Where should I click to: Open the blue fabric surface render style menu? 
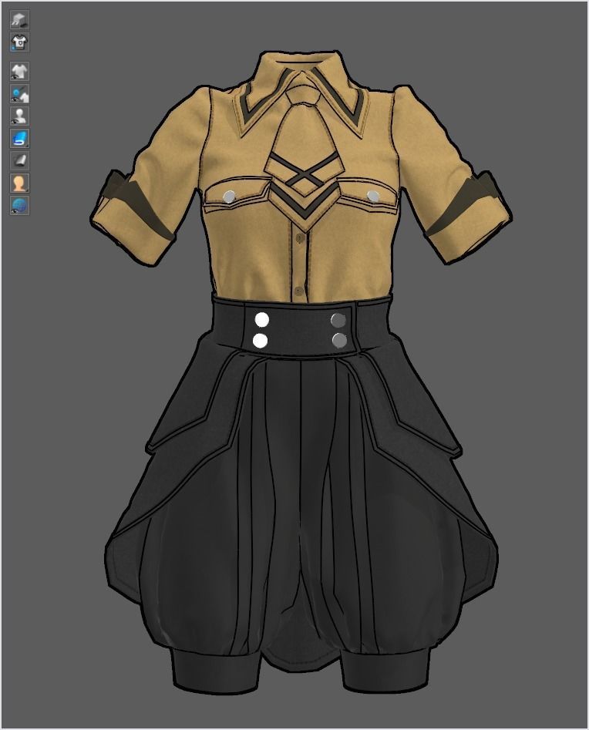tap(19, 138)
